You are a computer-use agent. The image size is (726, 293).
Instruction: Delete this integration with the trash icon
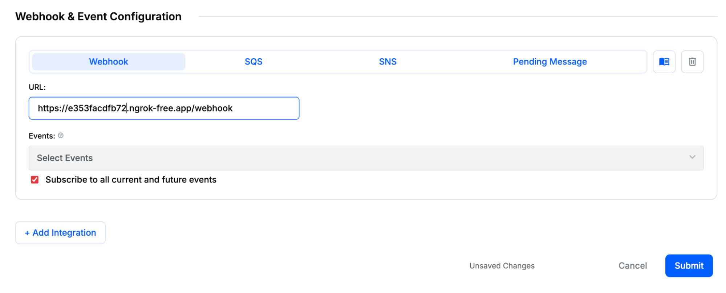point(692,62)
